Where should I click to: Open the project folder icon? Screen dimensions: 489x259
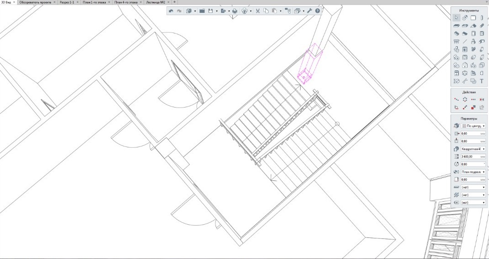[x=202, y=11]
